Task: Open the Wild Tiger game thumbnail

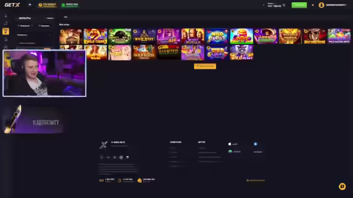Action: (x=95, y=36)
